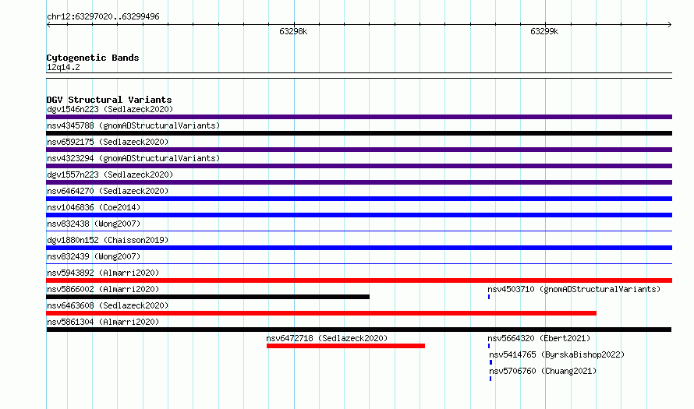Click the dgv1557n223 (Sedlazeck2020) label
The image size is (694, 409).
click(x=110, y=175)
